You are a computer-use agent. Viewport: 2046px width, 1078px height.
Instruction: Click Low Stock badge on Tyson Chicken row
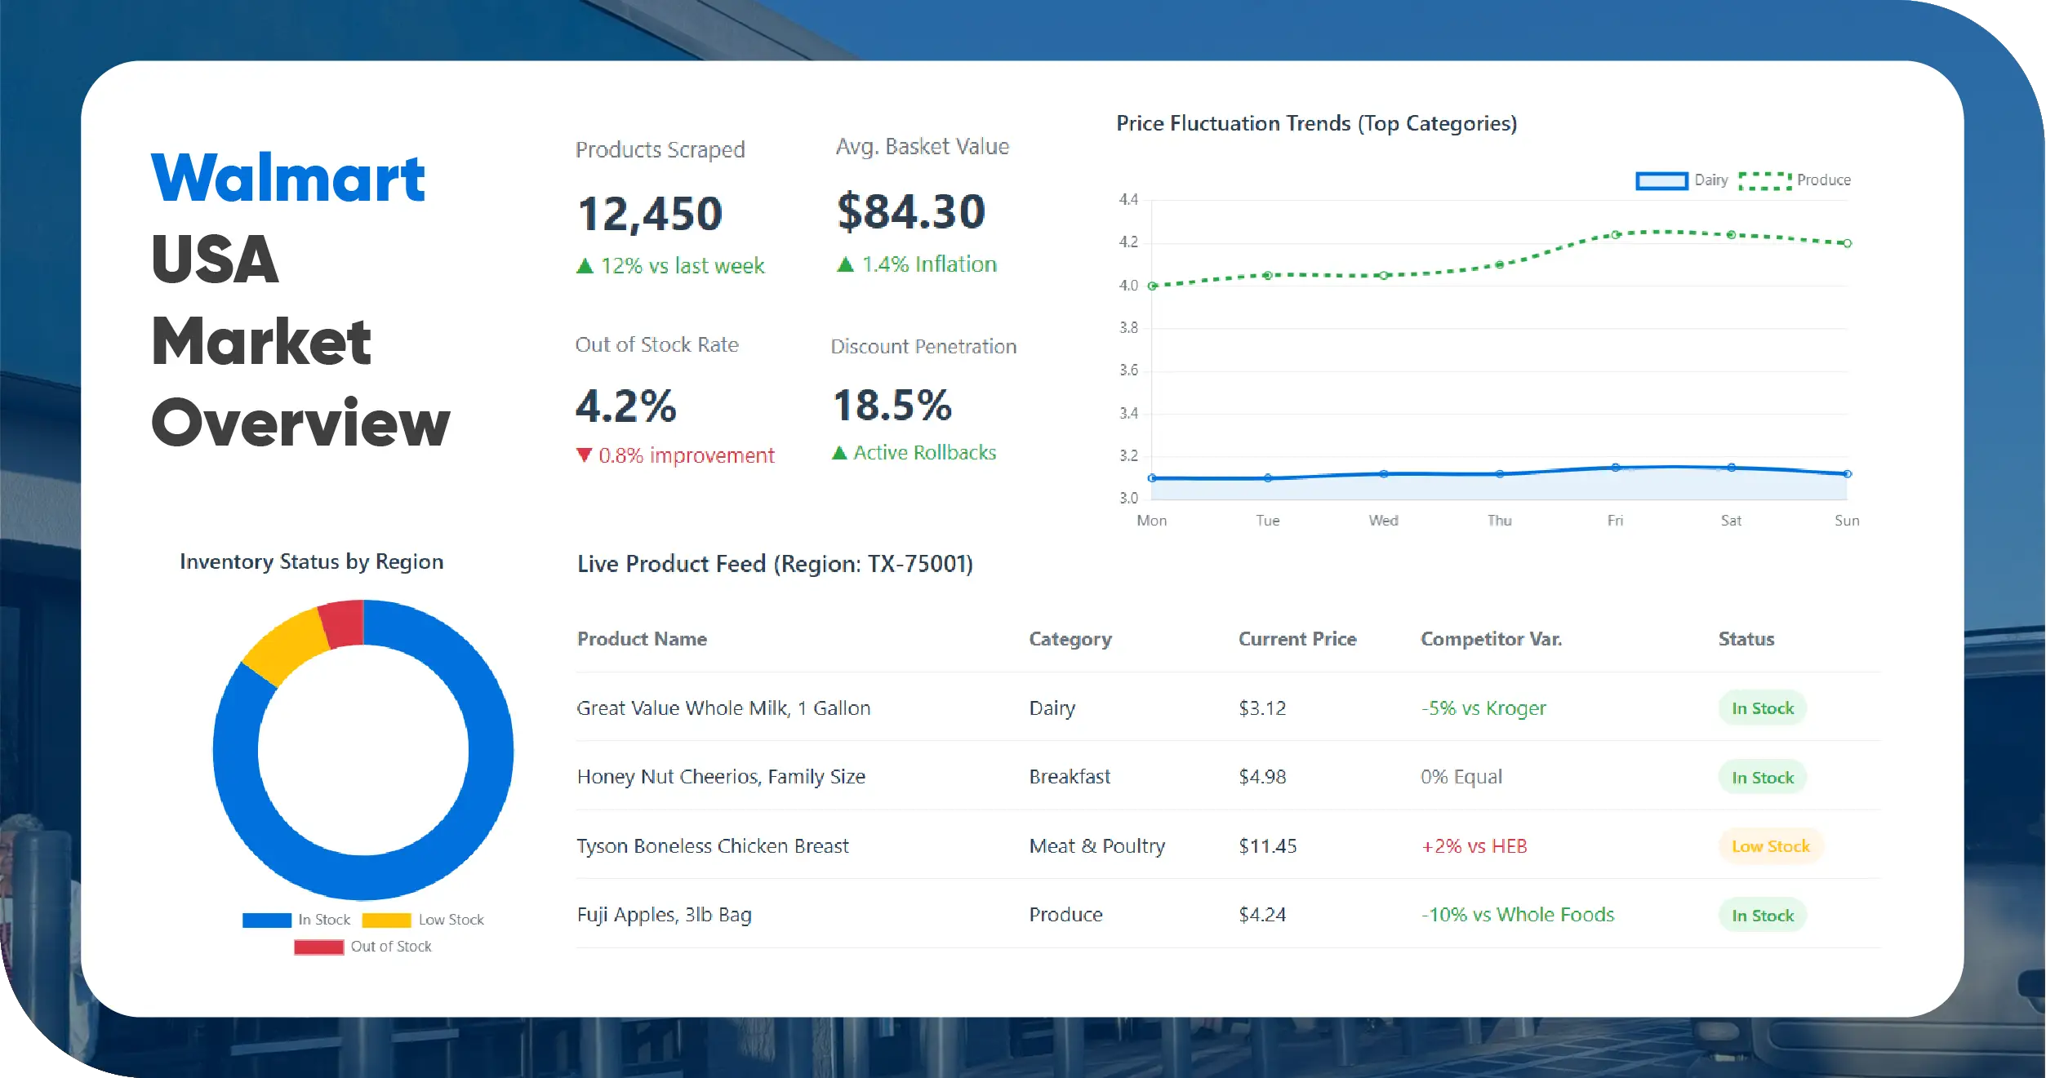click(1770, 846)
